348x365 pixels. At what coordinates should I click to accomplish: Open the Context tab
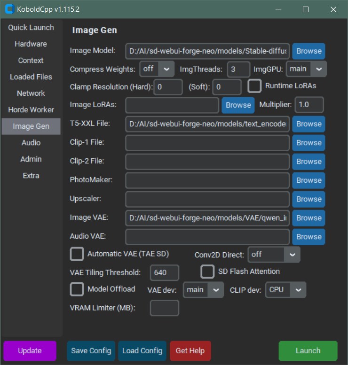[31, 61]
